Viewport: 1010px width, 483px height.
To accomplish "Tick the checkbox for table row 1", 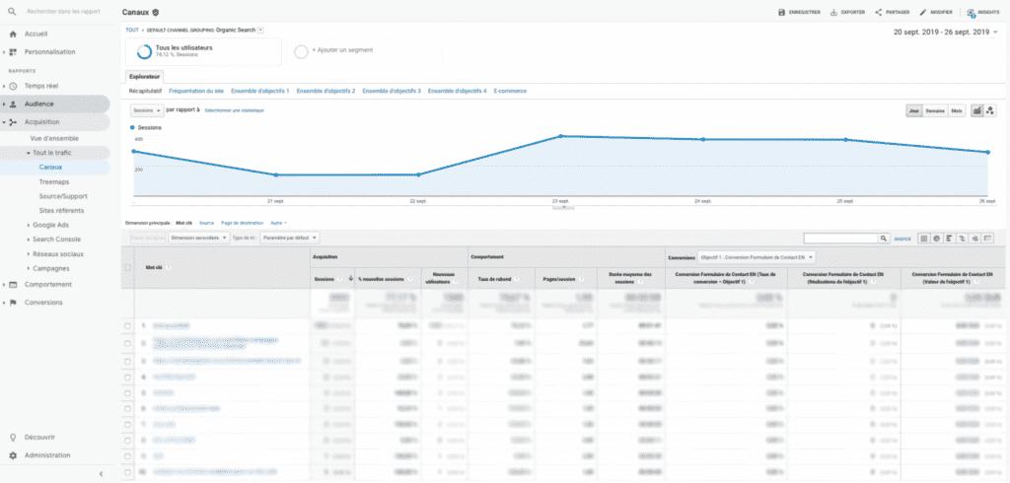I will tap(127, 324).
